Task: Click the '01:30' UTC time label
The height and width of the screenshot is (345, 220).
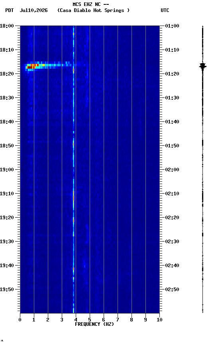Action: (x=172, y=98)
